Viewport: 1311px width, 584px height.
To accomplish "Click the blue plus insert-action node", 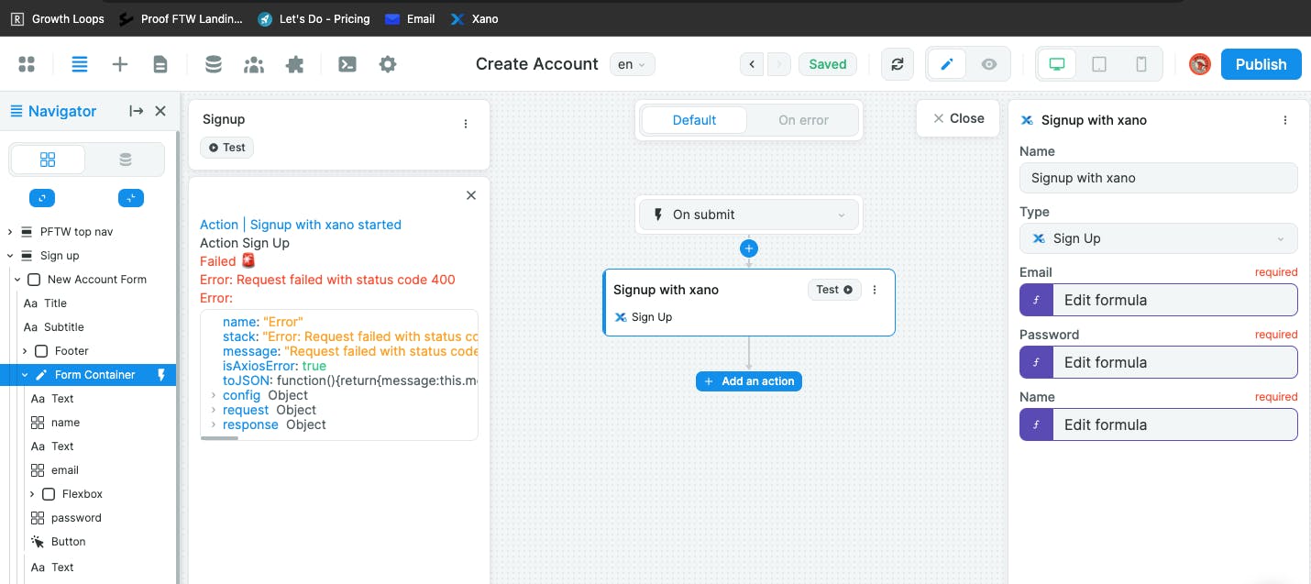I will 749,248.
